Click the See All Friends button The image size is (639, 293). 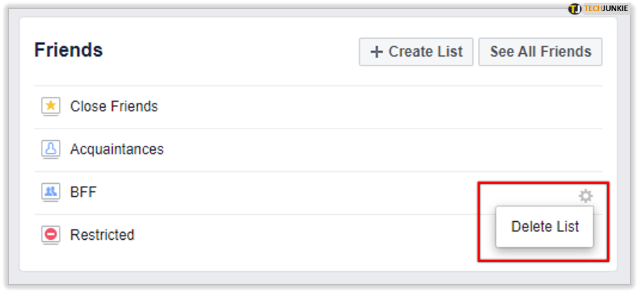click(541, 52)
